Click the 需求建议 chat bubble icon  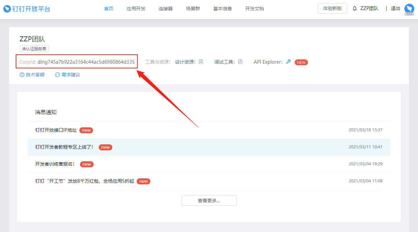coord(57,74)
